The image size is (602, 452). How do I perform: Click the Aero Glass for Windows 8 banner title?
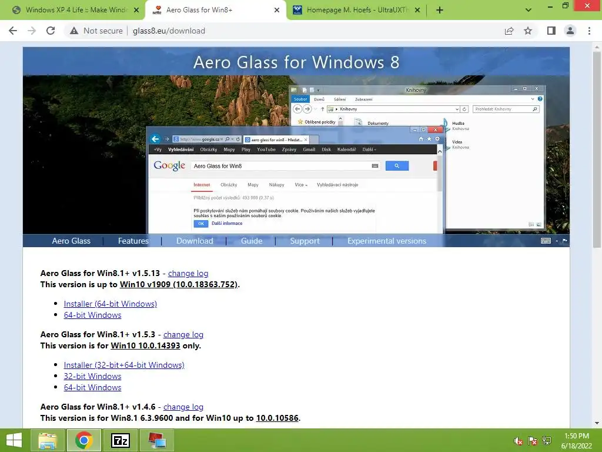[296, 62]
